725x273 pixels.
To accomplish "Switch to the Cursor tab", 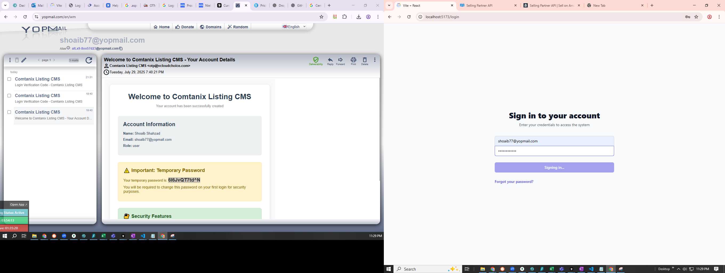I will (x=223, y=5).
